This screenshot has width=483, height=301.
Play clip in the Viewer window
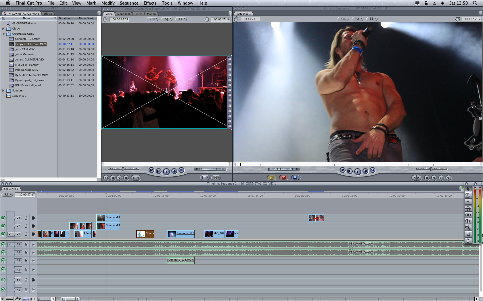coord(166,171)
